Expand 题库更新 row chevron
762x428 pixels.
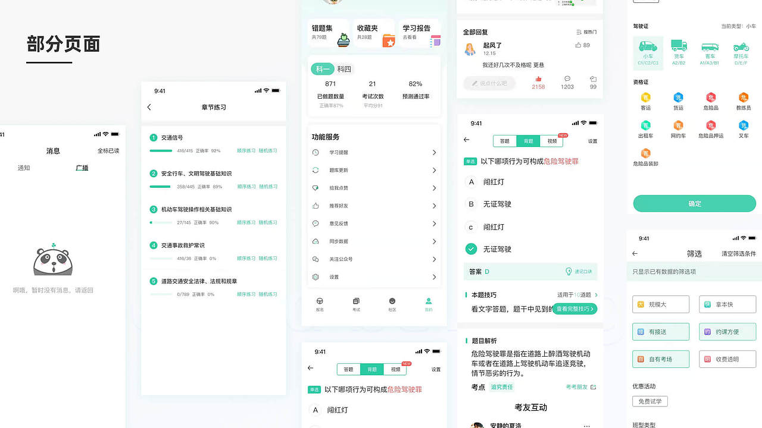tap(434, 170)
